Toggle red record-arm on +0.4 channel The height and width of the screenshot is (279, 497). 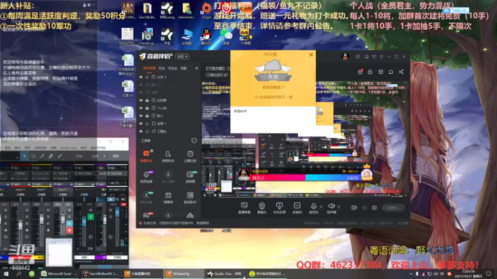(x=69, y=230)
